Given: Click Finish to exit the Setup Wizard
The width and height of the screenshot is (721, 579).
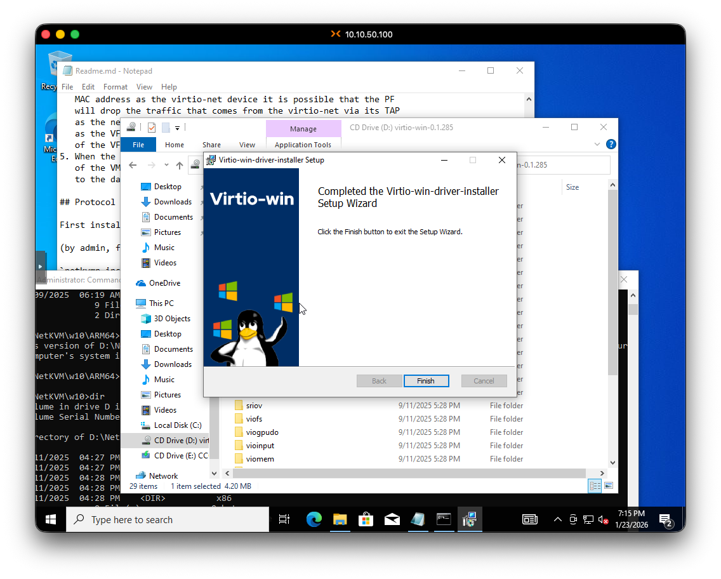Looking at the screenshot, I should pos(426,381).
